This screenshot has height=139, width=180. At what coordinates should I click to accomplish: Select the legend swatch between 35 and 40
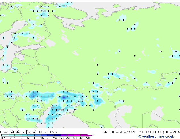[x=70, y=135]
